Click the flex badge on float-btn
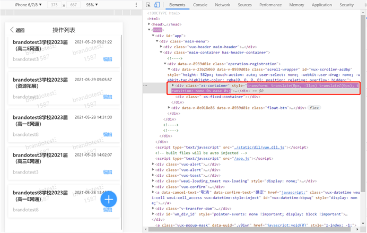This screenshot has width=367, height=233. click(314, 108)
